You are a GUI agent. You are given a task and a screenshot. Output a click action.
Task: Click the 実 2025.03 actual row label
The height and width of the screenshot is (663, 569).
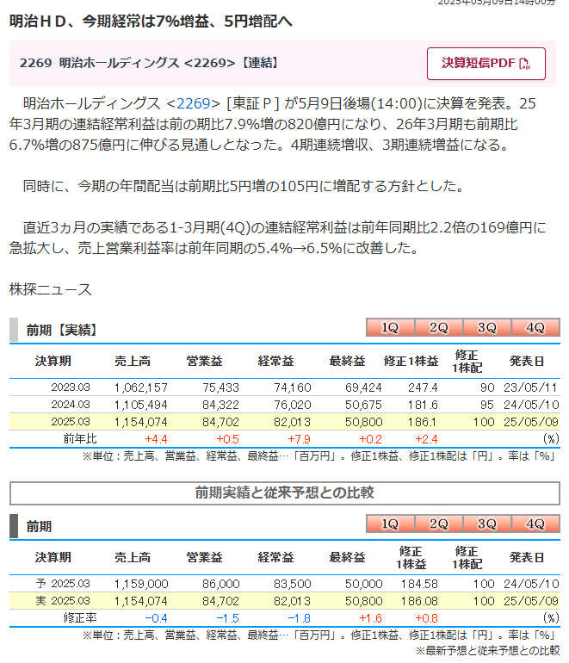click(x=63, y=601)
